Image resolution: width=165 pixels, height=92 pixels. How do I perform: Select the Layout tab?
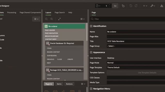pos(48,13)
